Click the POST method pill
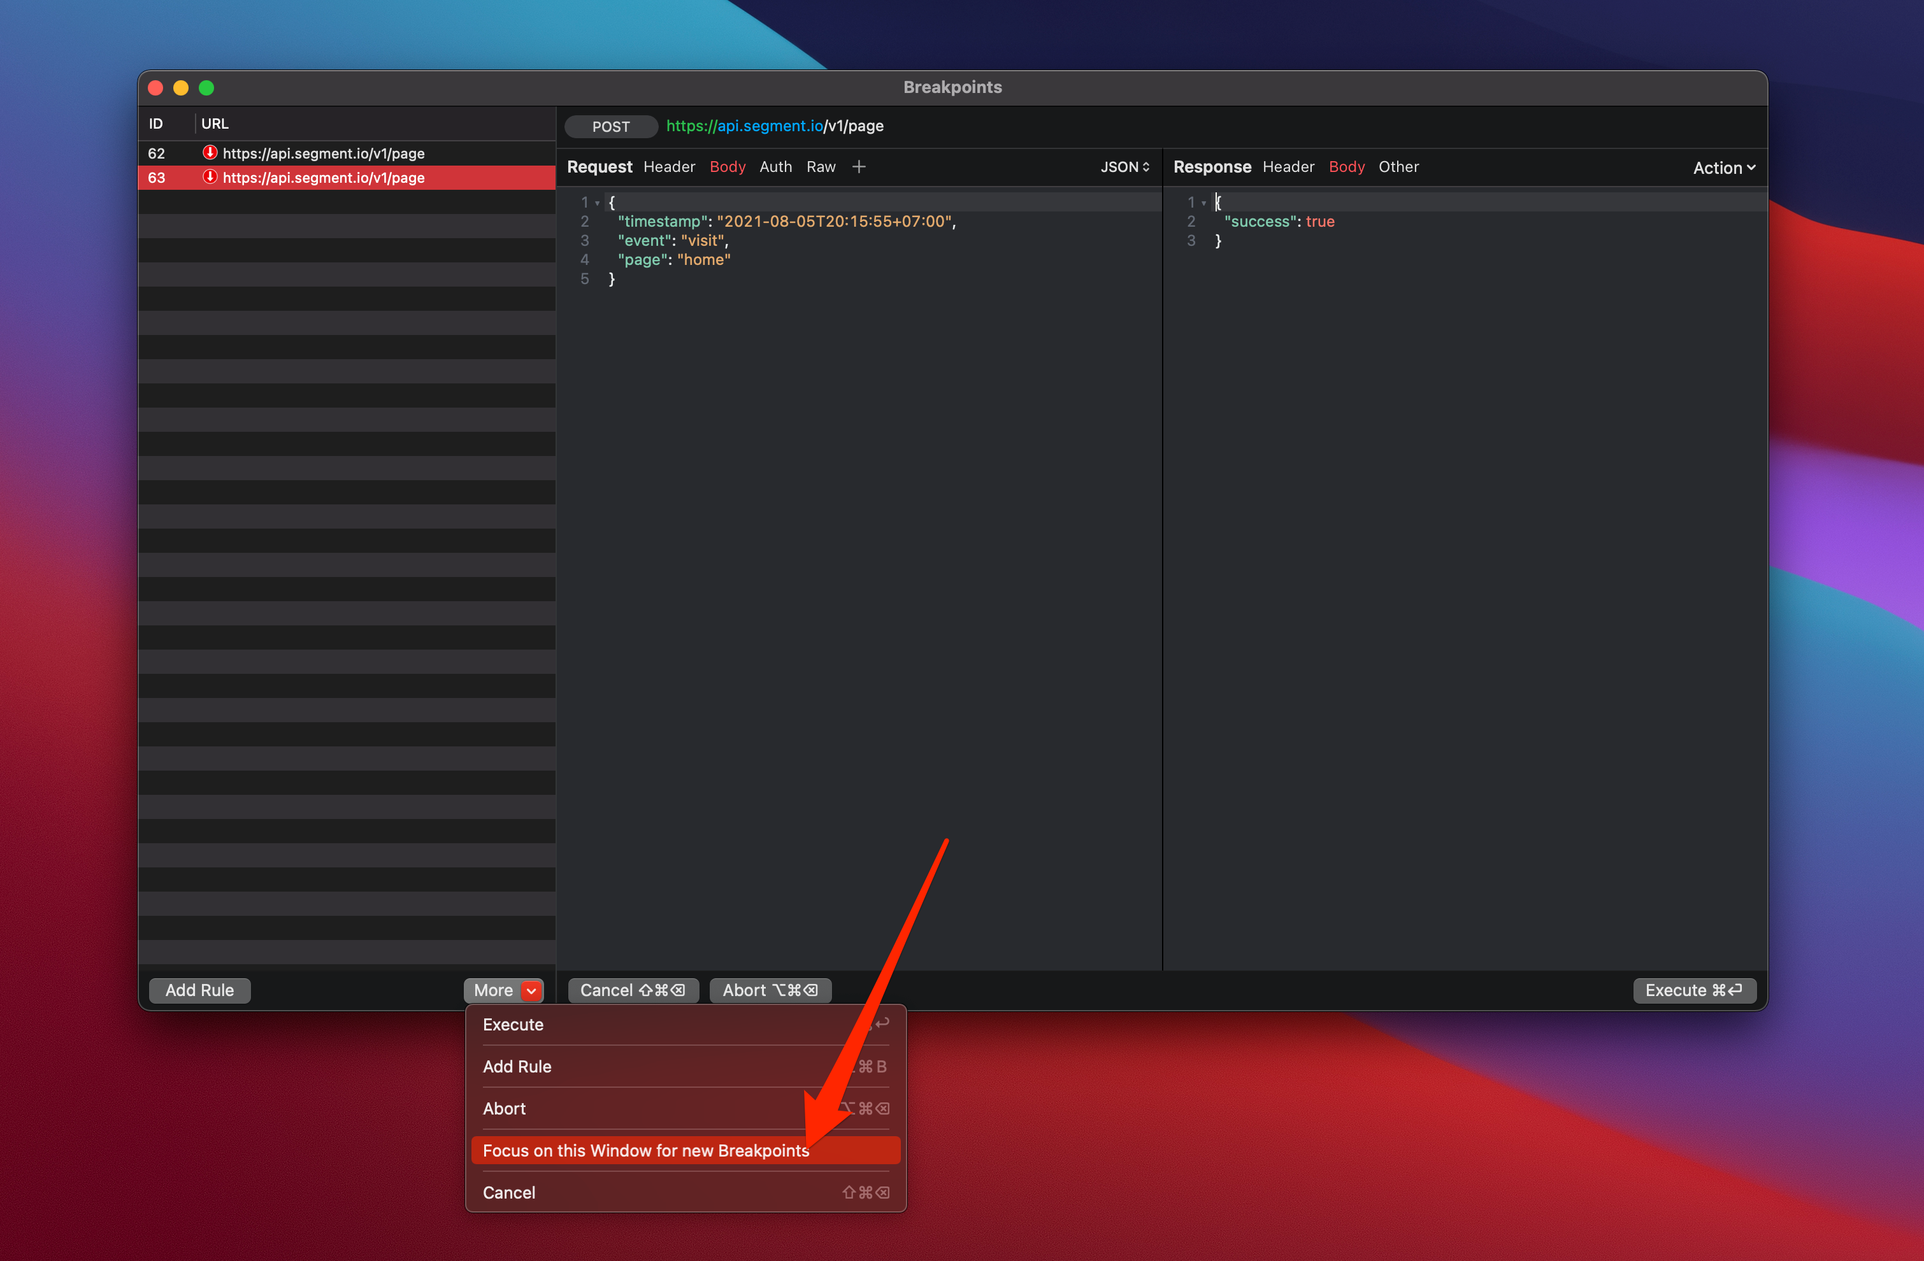Image resolution: width=1924 pixels, height=1261 pixels. click(610, 126)
